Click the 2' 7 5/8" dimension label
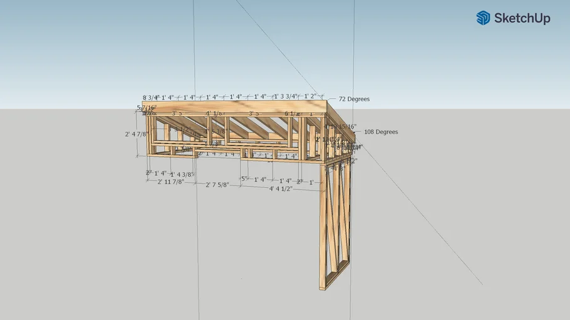This screenshot has height=320, width=570. tap(217, 185)
